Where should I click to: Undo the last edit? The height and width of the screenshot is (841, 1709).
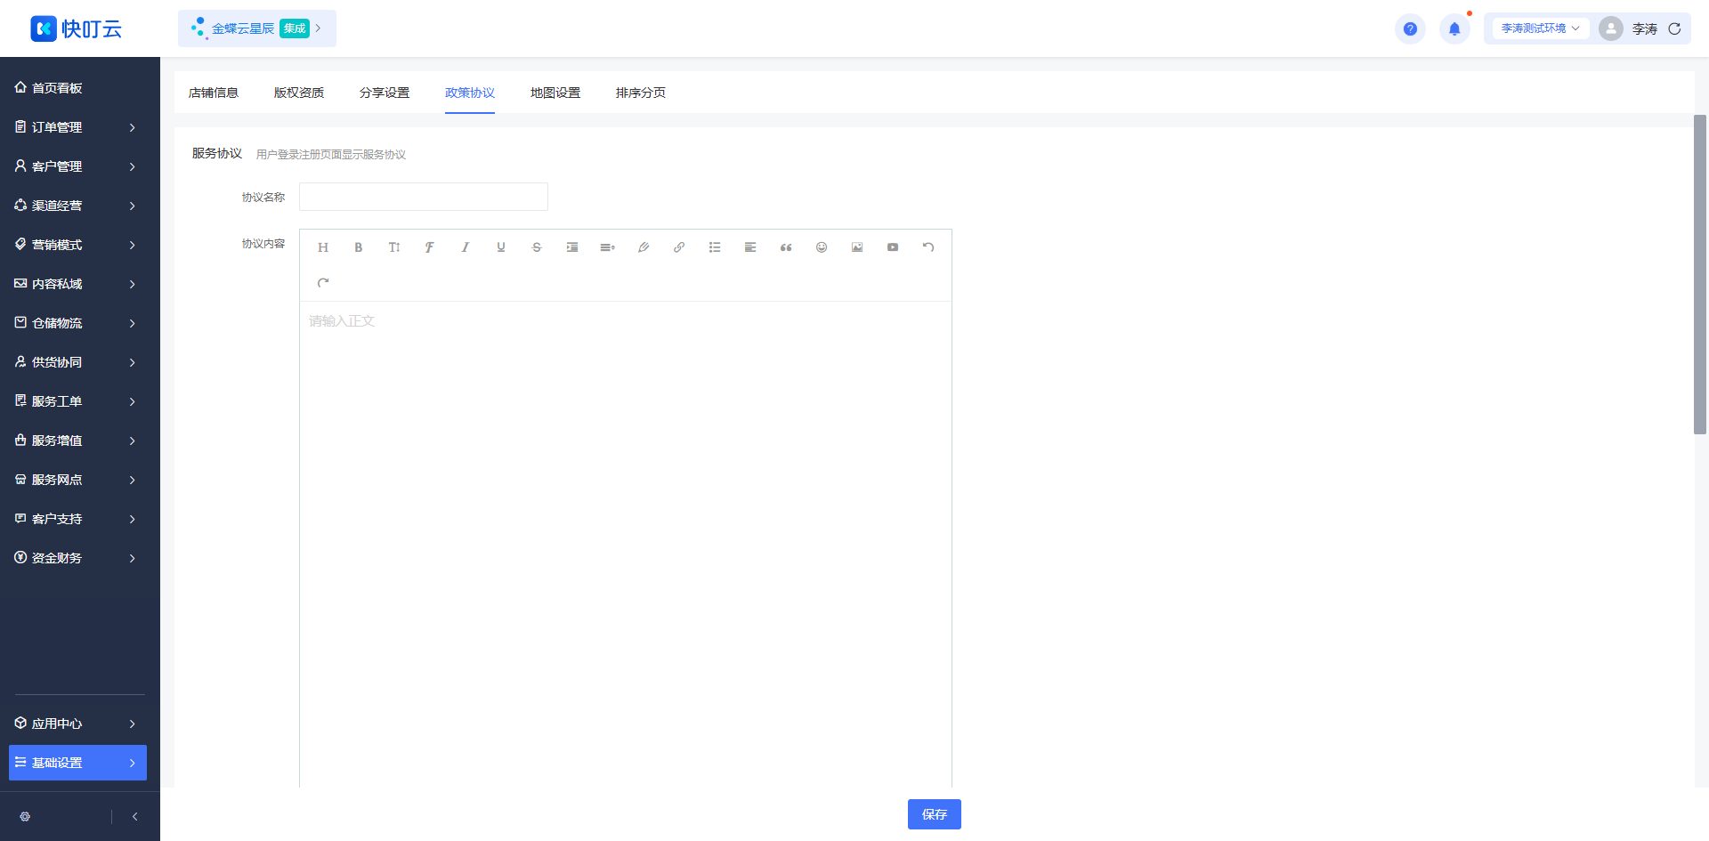pyautogui.click(x=928, y=247)
